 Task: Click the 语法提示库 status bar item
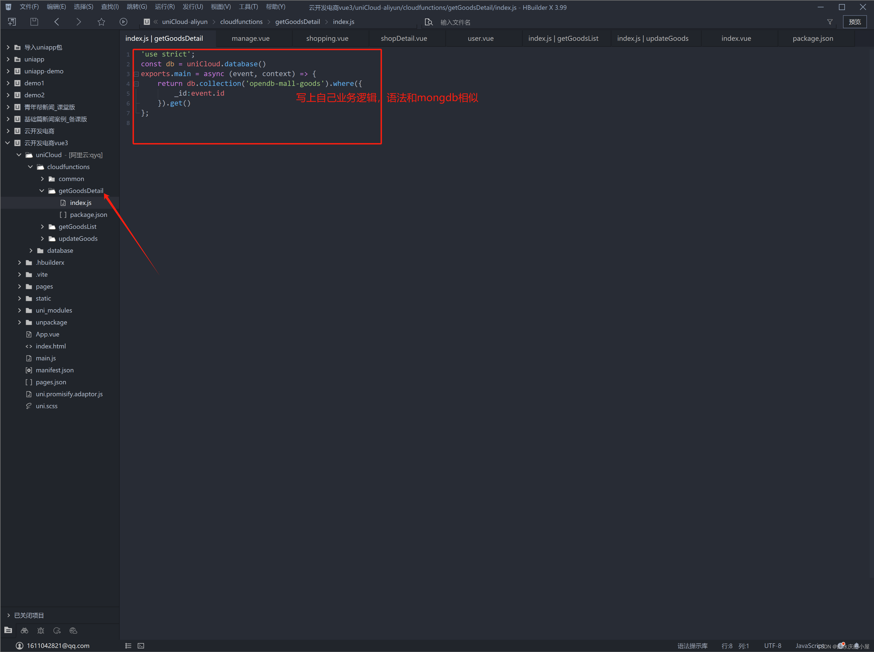pyautogui.click(x=692, y=646)
